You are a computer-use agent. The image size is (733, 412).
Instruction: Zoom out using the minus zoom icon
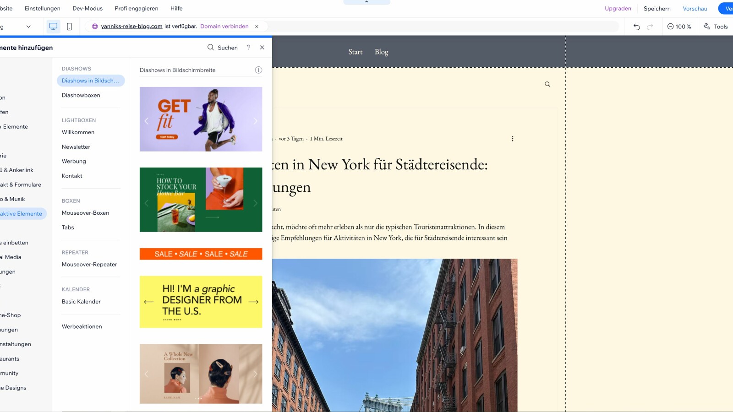click(x=669, y=27)
